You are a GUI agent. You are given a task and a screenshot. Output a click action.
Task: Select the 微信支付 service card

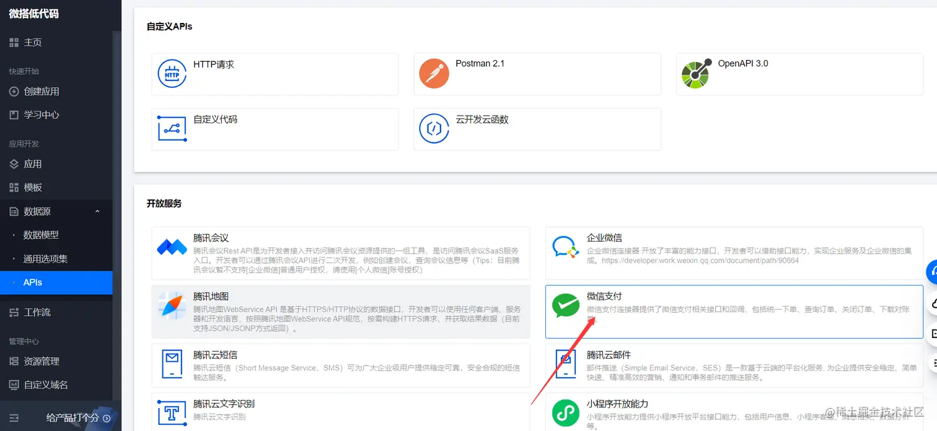tap(734, 311)
